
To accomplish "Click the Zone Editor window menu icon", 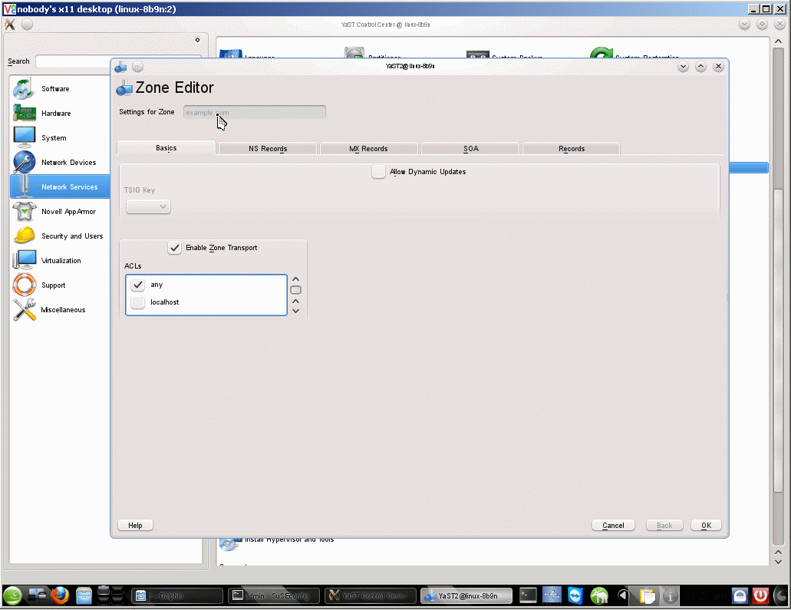I will coord(120,67).
